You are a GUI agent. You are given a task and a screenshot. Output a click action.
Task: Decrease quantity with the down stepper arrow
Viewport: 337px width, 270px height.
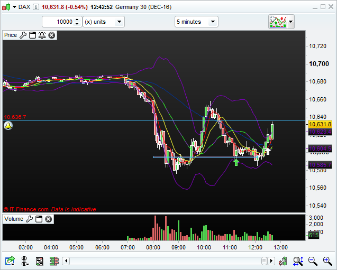click(77, 24)
